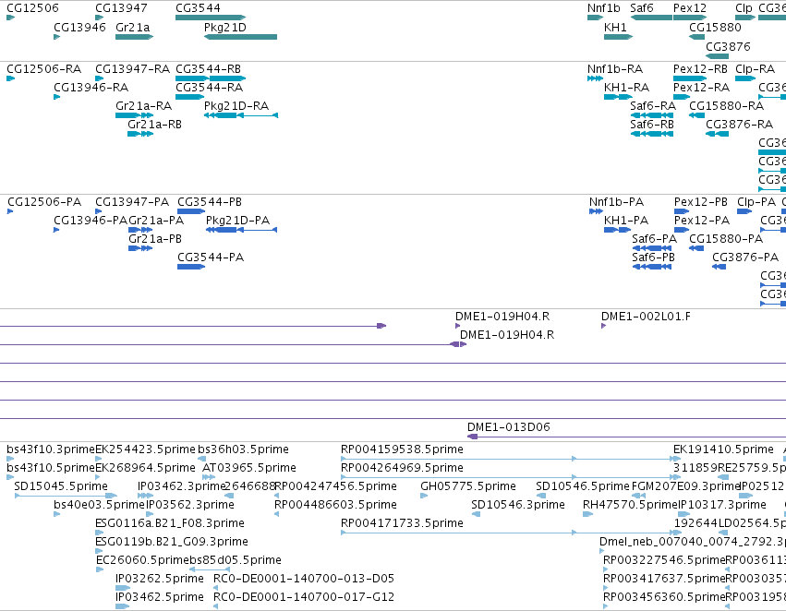
Task: Open EST bs36h03.5prime
Action: tap(243, 449)
